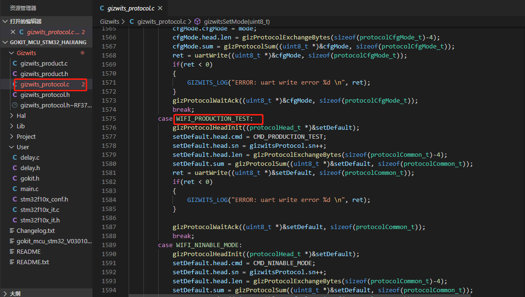Image resolution: width=525 pixels, height=297 pixels.
Task: Click the C icon in the breadcrumb file segment
Action: [x=132, y=21]
